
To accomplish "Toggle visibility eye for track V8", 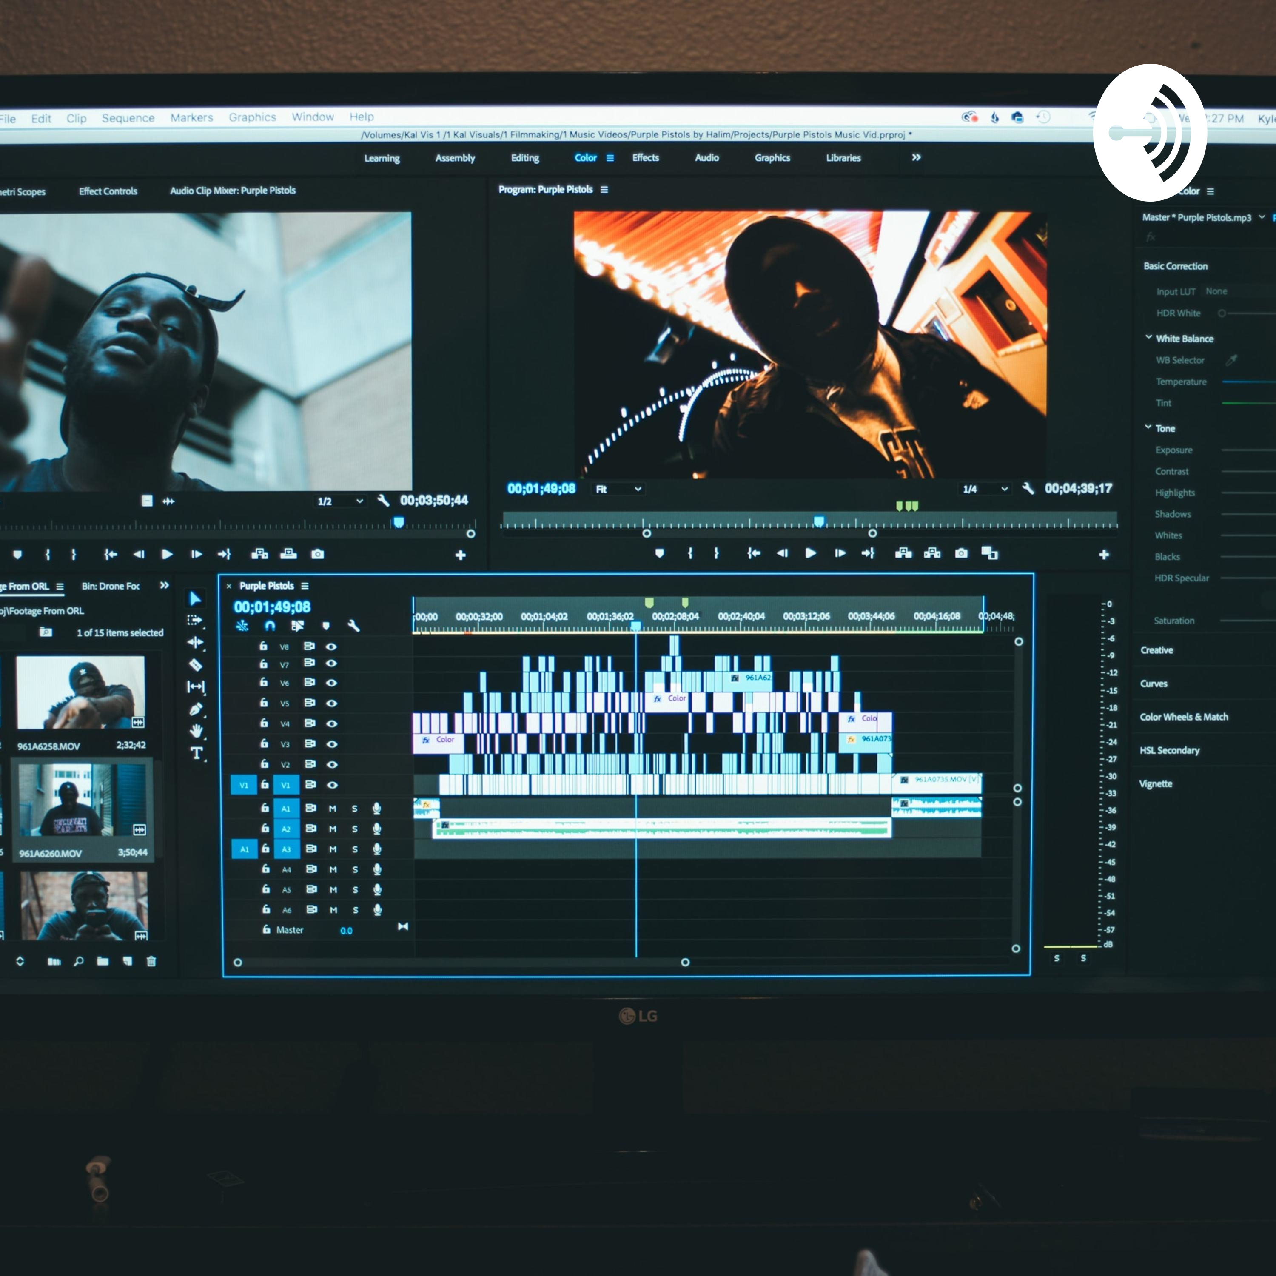I will pyautogui.click(x=332, y=647).
